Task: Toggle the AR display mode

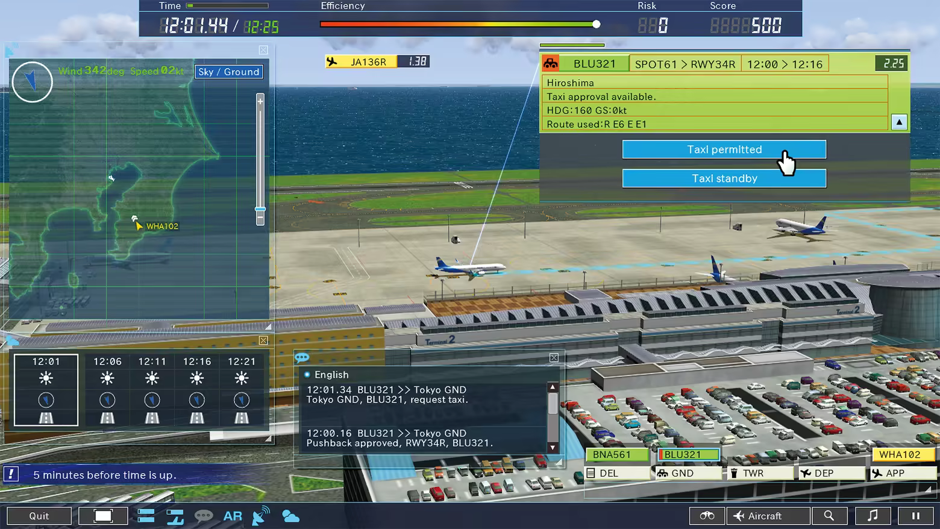Action: tap(233, 516)
